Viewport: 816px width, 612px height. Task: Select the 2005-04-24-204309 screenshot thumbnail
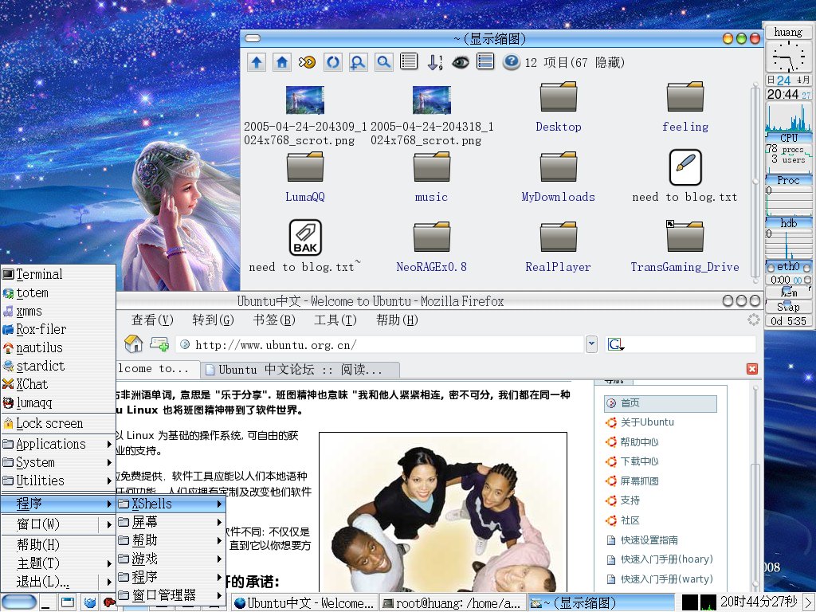point(305,116)
